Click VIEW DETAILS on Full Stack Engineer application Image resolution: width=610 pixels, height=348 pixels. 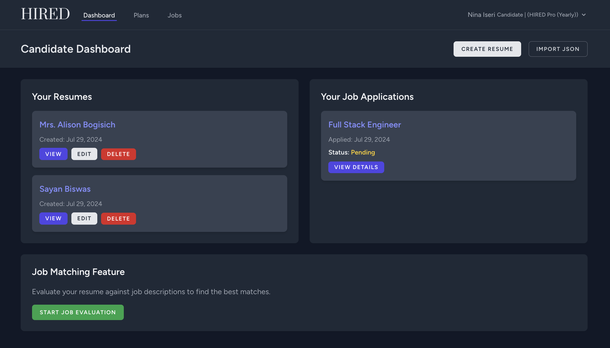(356, 167)
